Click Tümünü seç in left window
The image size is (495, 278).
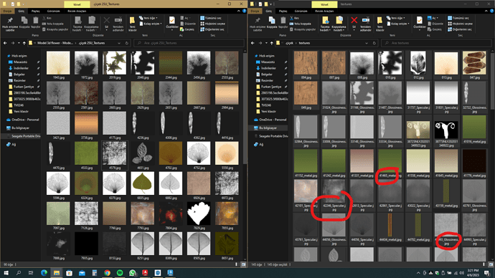pos(211,18)
